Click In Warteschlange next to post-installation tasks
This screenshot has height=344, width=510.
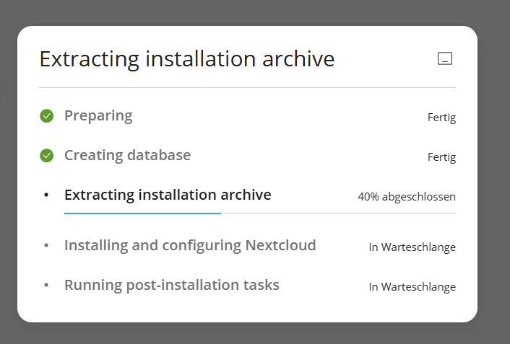412,287
